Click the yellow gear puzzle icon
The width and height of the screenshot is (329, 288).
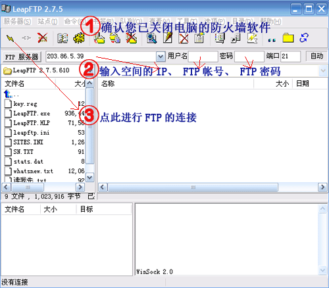[x=79, y=38]
